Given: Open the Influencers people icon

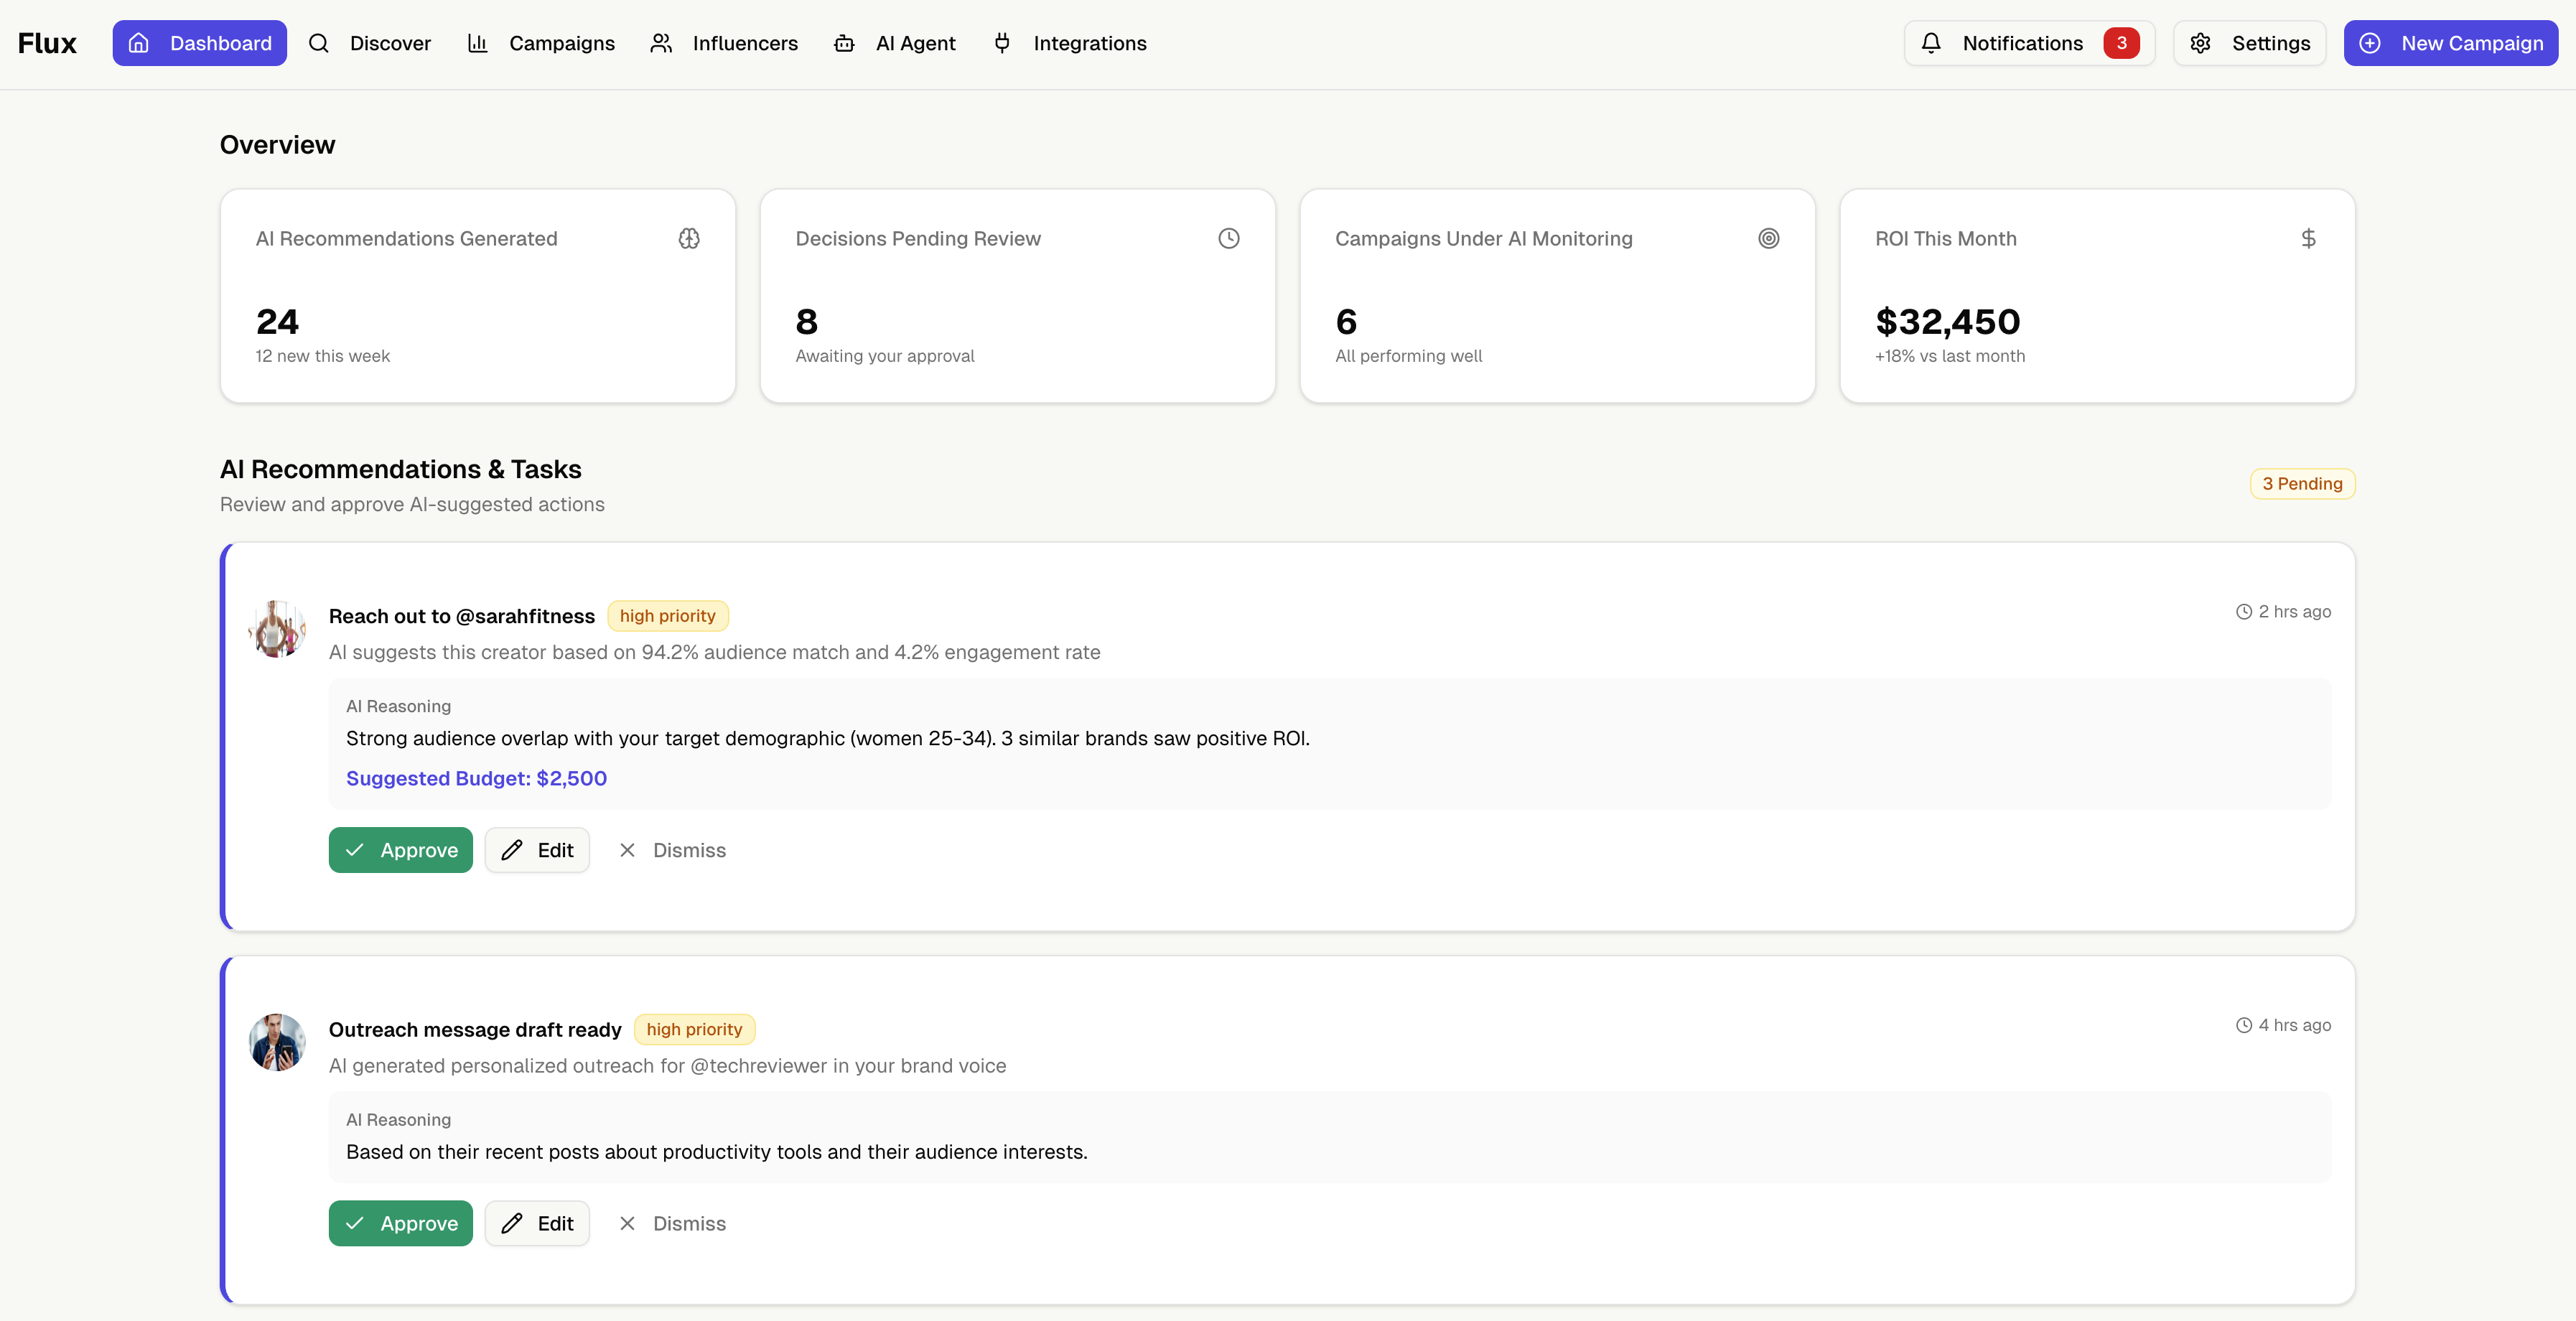Looking at the screenshot, I should 661,43.
